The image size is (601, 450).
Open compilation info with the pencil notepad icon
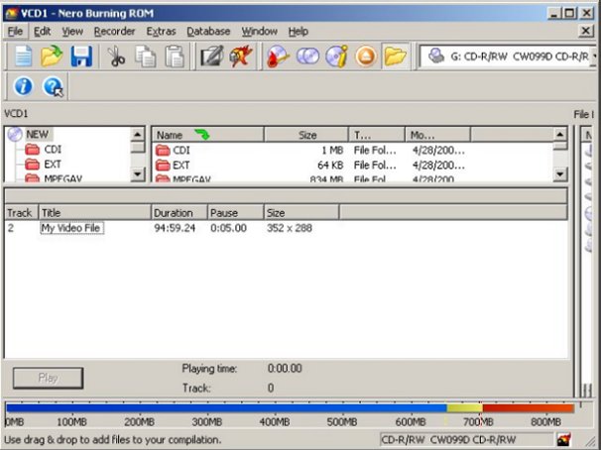point(212,56)
